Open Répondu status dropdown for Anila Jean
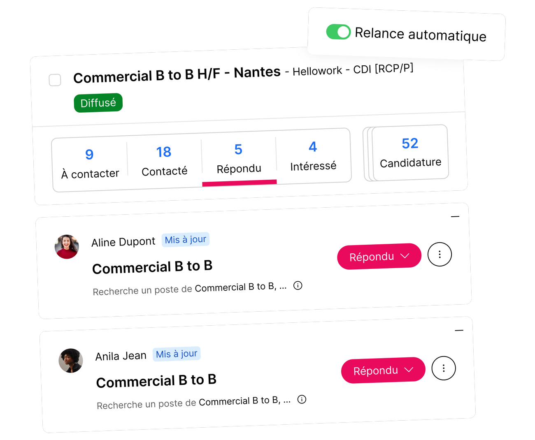This screenshot has height=440, width=535. tap(383, 371)
